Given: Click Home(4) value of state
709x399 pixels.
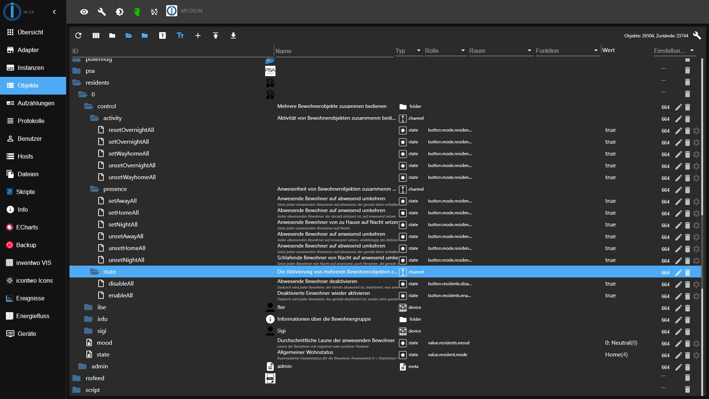Looking at the screenshot, I should coord(616,355).
